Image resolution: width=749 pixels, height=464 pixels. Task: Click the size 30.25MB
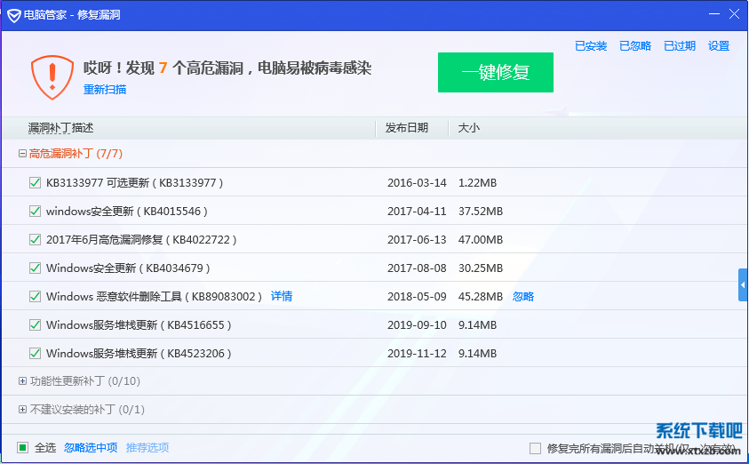coord(481,268)
